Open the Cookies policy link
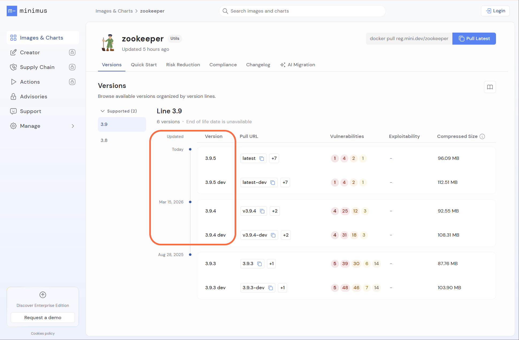The image size is (519, 340). (x=43, y=334)
